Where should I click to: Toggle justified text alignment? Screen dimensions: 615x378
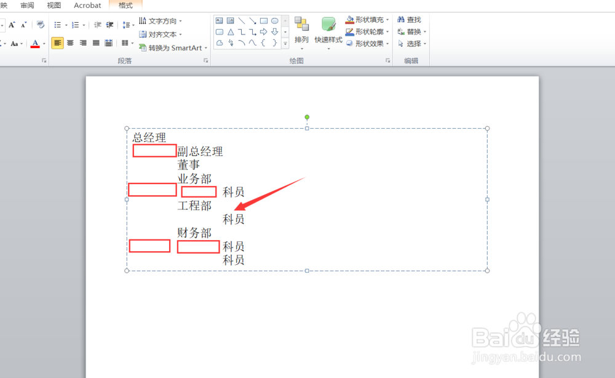[96, 42]
